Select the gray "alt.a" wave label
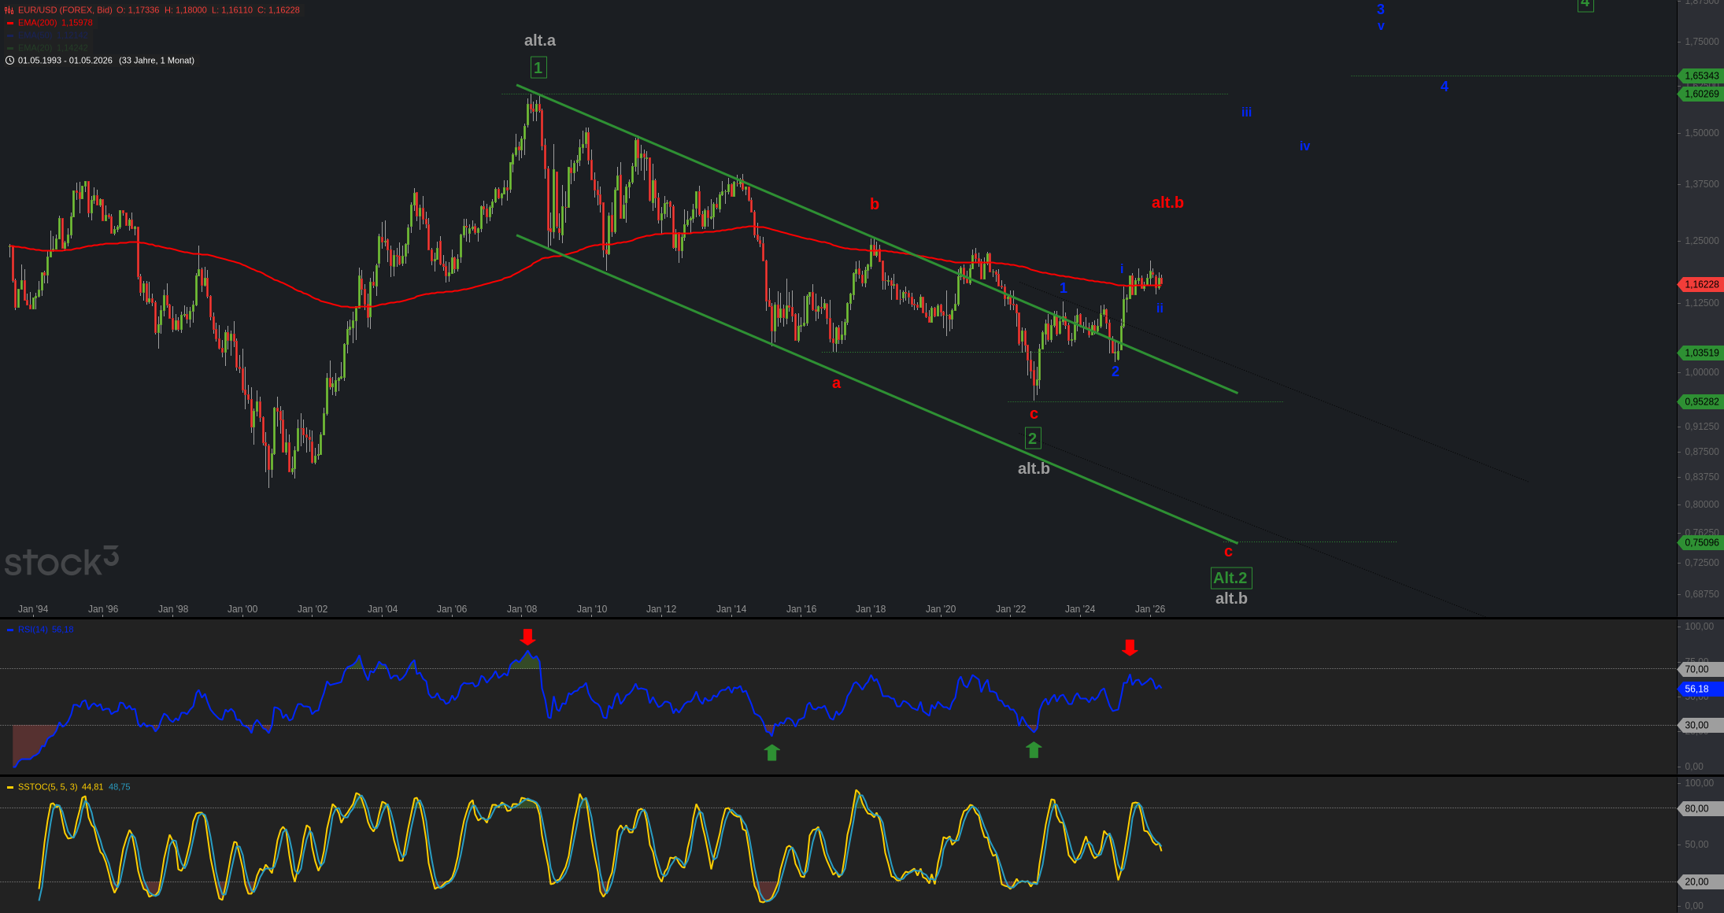This screenshot has height=913, width=1724. click(540, 41)
